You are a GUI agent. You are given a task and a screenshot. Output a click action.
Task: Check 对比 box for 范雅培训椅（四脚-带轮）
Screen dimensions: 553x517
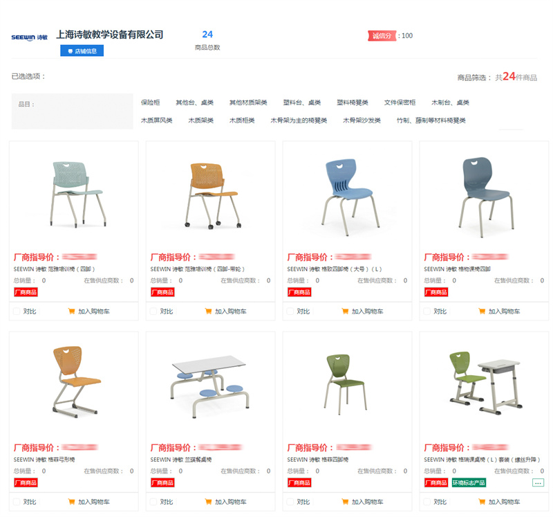[x=153, y=311]
